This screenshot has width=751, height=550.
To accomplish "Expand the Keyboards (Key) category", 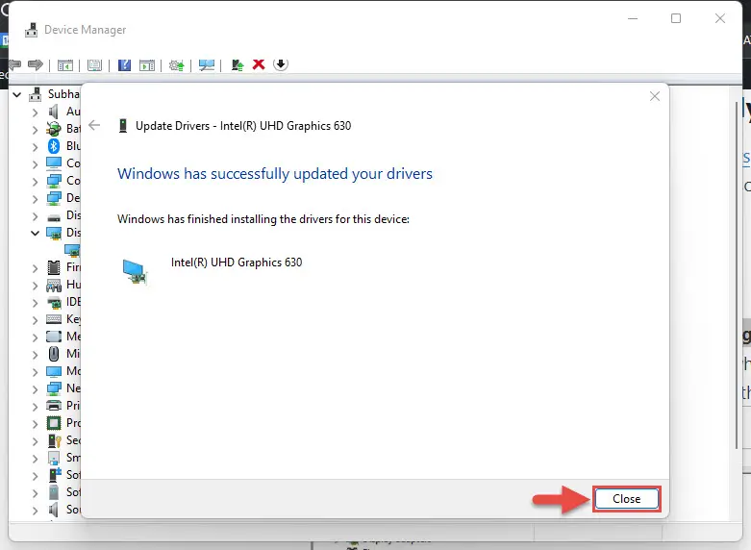I will [35, 319].
